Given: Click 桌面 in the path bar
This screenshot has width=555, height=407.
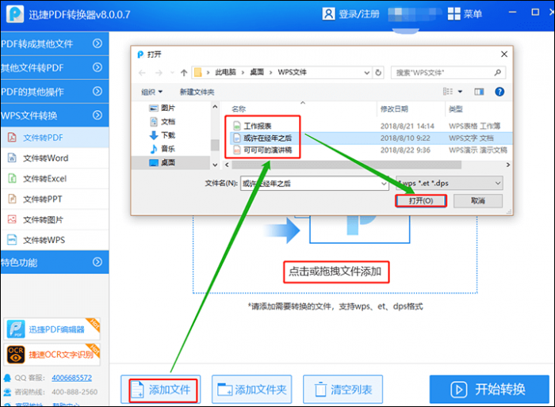Looking at the screenshot, I should [257, 72].
